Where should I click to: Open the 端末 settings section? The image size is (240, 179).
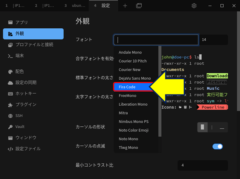33,56
